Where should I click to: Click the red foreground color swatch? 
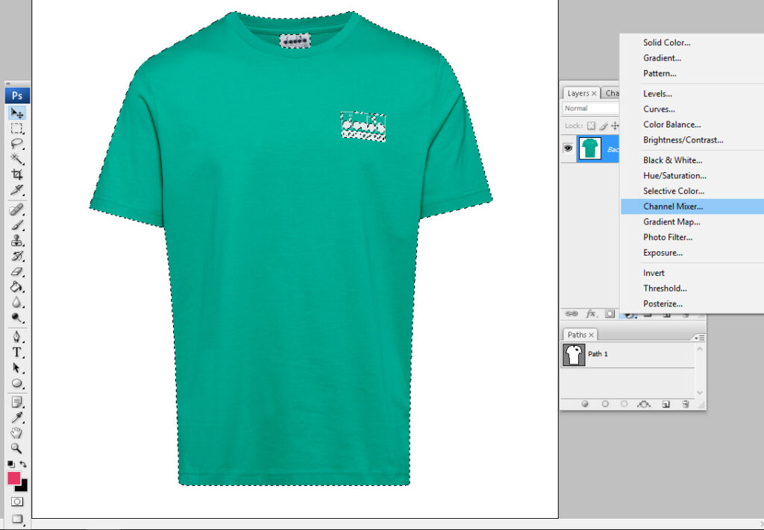coord(14,479)
